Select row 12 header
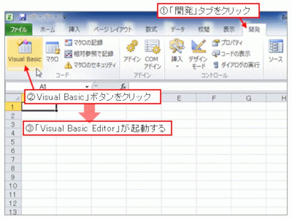The image size is (292, 219). pyautogui.click(x=14, y=203)
